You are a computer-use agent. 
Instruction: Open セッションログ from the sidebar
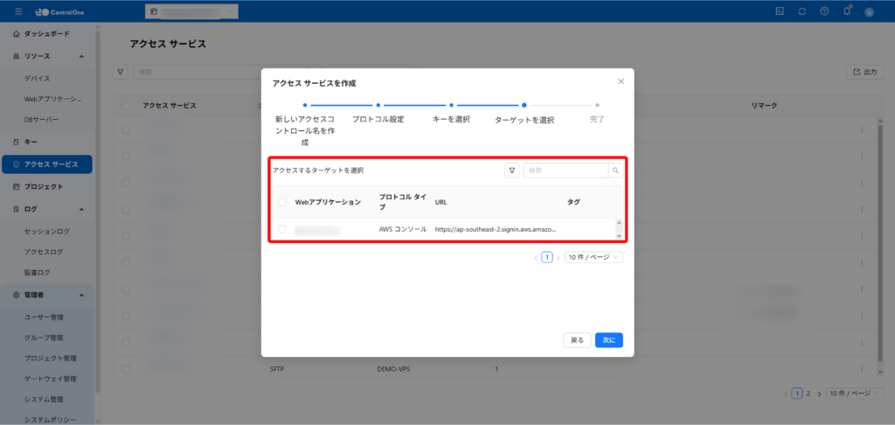pyautogui.click(x=47, y=232)
